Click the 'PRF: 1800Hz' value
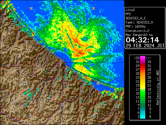The image size is (166, 125). 136,27
